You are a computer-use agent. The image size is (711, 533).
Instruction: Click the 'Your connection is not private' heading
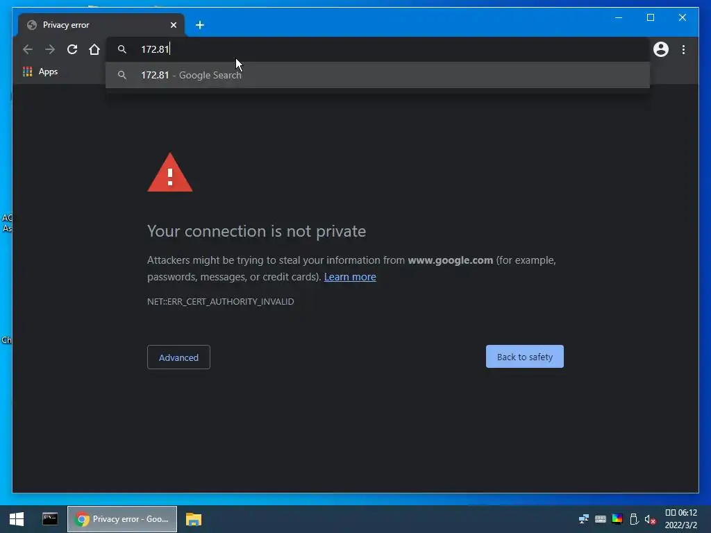[x=257, y=231]
